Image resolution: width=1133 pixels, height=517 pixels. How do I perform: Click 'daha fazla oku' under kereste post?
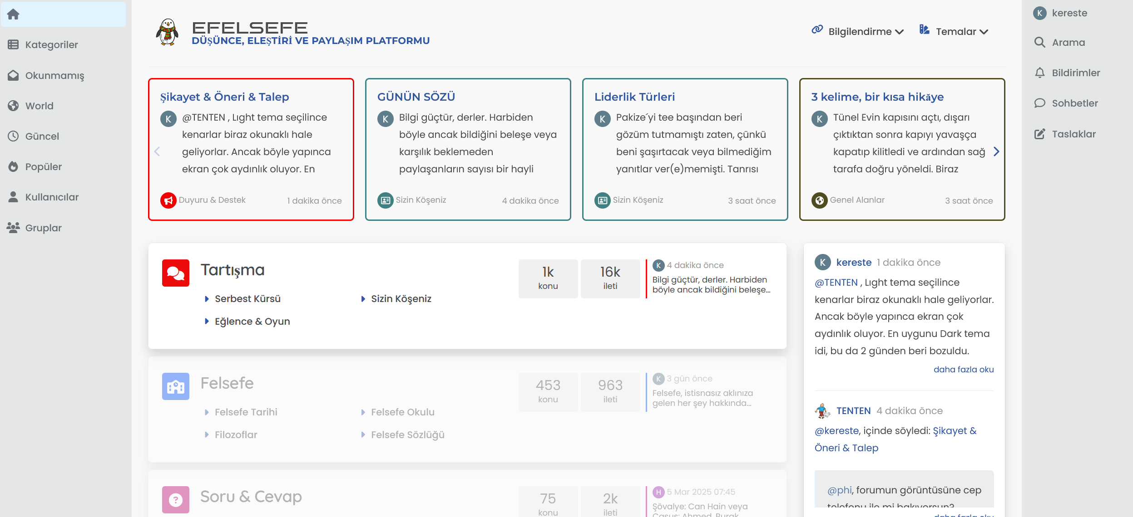963,369
